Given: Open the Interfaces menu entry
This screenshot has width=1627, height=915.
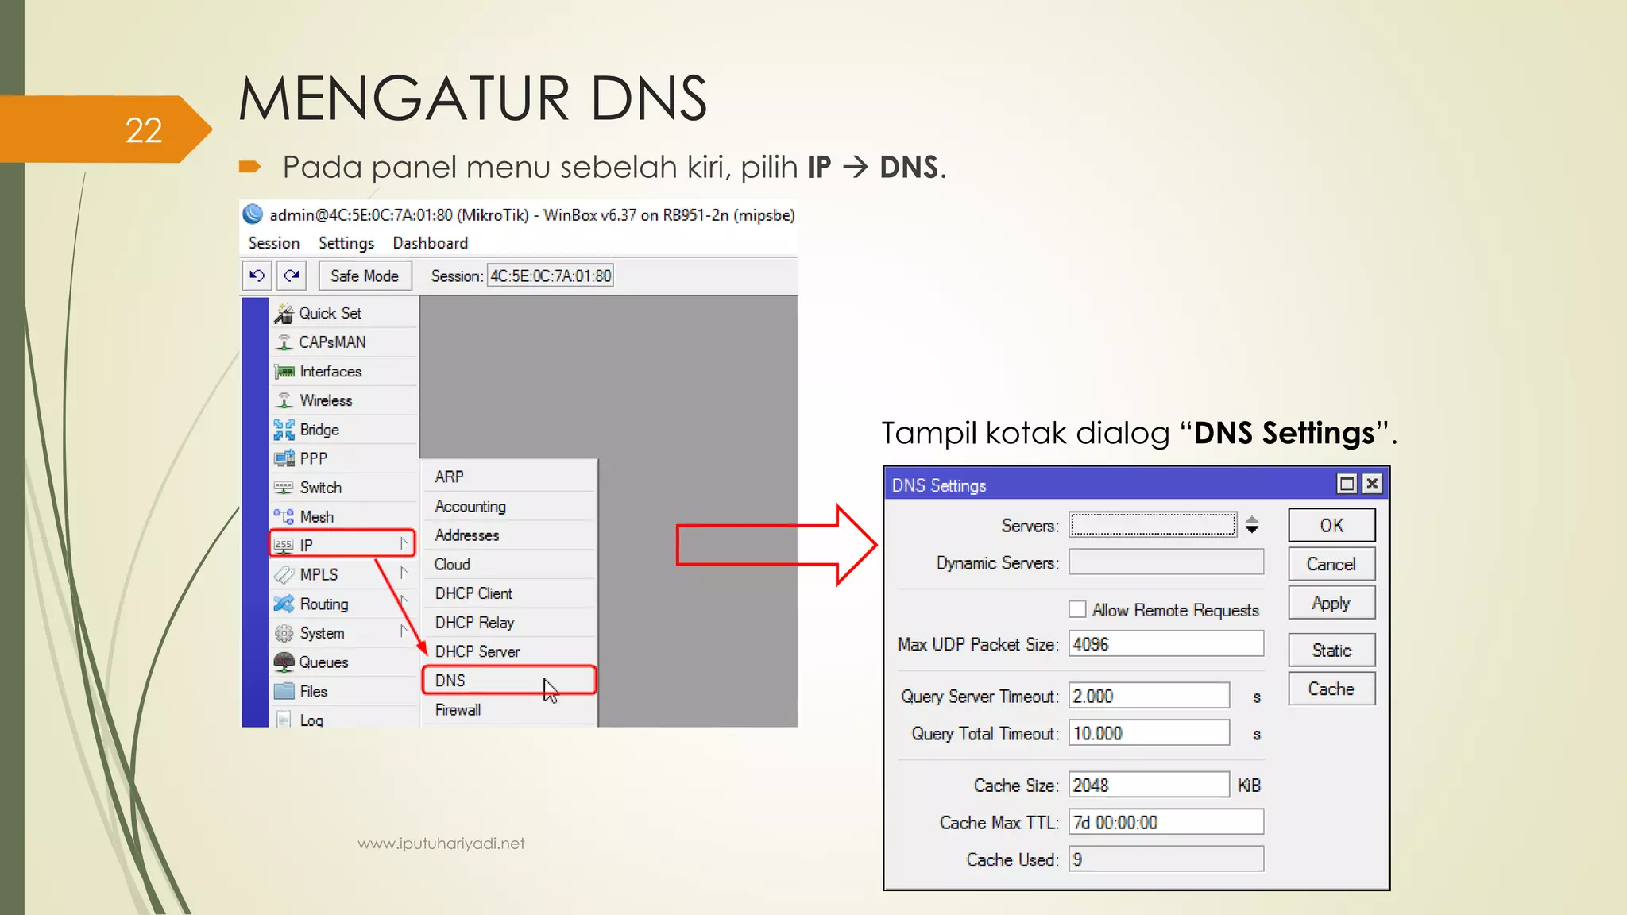Looking at the screenshot, I should 344,371.
